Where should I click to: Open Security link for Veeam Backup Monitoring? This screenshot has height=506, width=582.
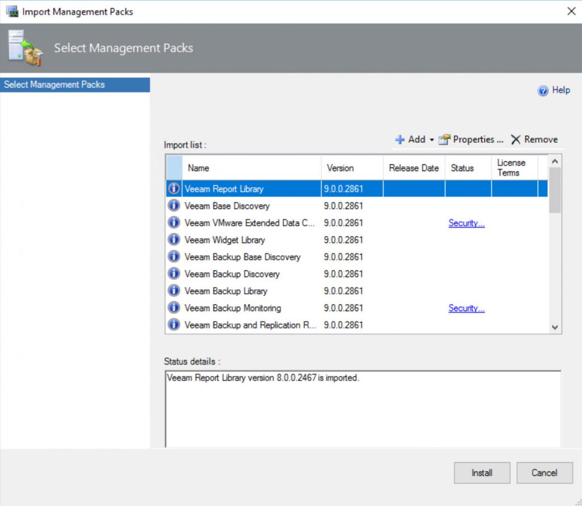pyautogui.click(x=467, y=308)
